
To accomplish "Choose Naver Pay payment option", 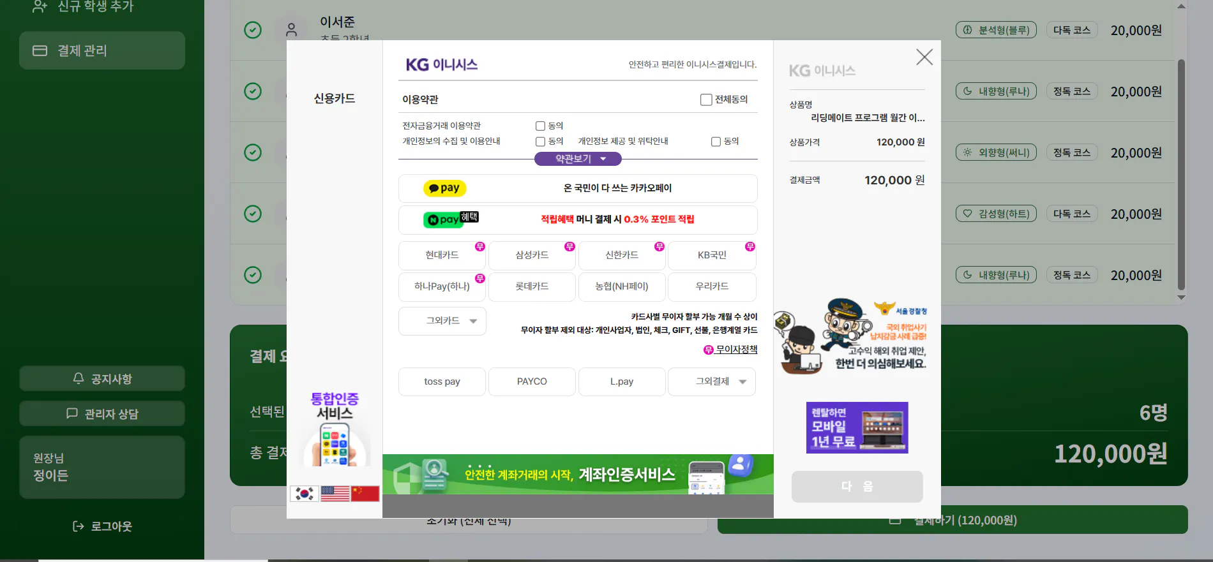I will coord(578,219).
